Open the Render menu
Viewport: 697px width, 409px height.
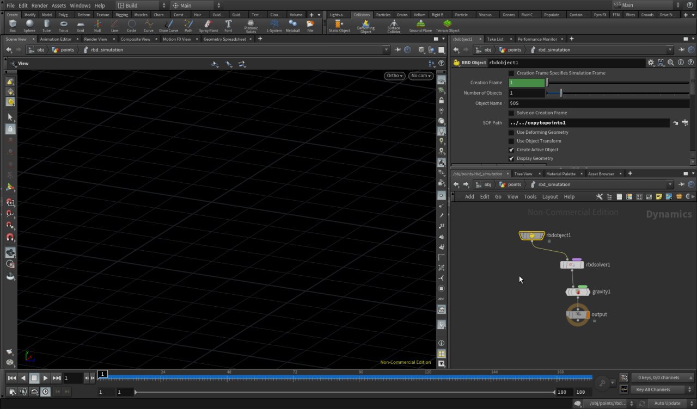[x=39, y=5]
